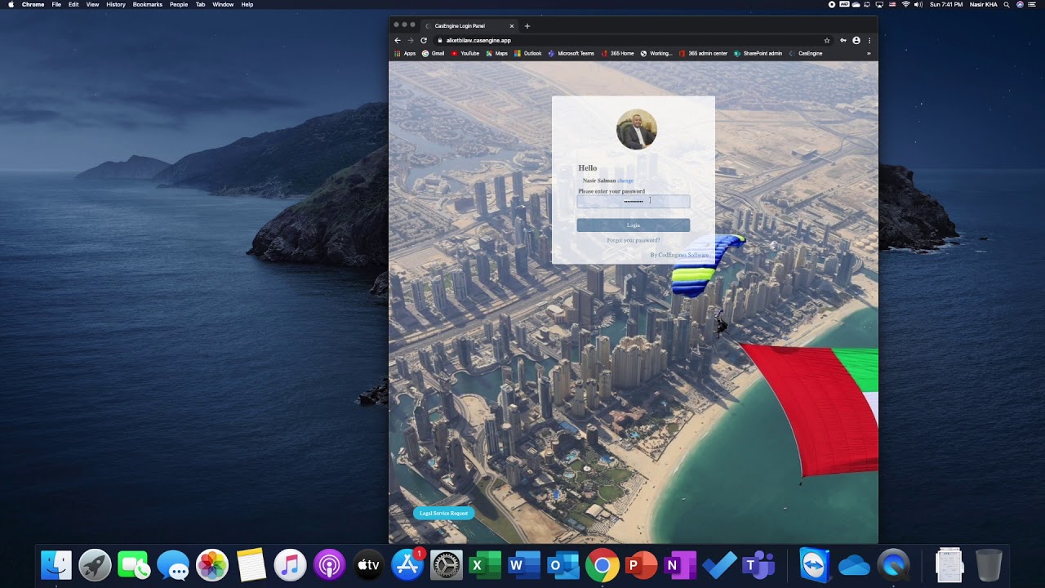
Task: Close the CasEngine Login Panel tab
Action: click(x=512, y=25)
